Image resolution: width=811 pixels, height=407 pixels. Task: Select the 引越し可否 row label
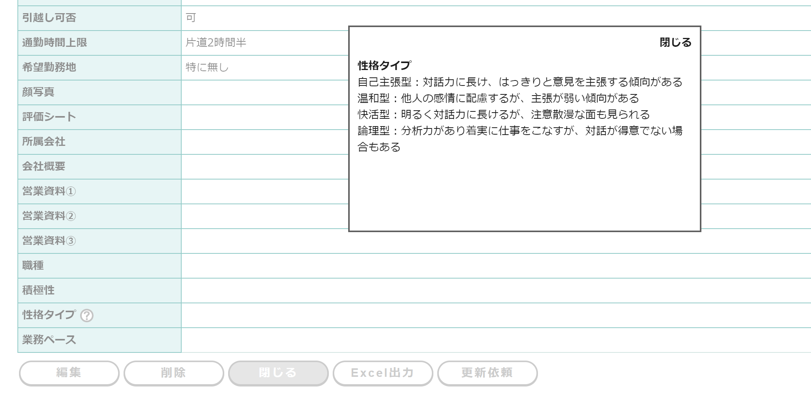pyautogui.click(x=49, y=18)
